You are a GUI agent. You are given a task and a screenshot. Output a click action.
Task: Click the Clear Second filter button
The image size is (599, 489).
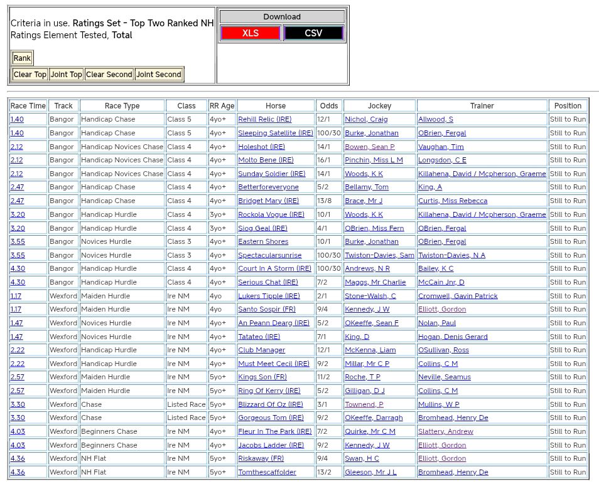pyautogui.click(x=109, y=75)
